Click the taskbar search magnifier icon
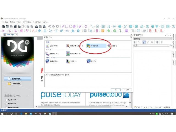176x132 pixels. pos(7,114)
